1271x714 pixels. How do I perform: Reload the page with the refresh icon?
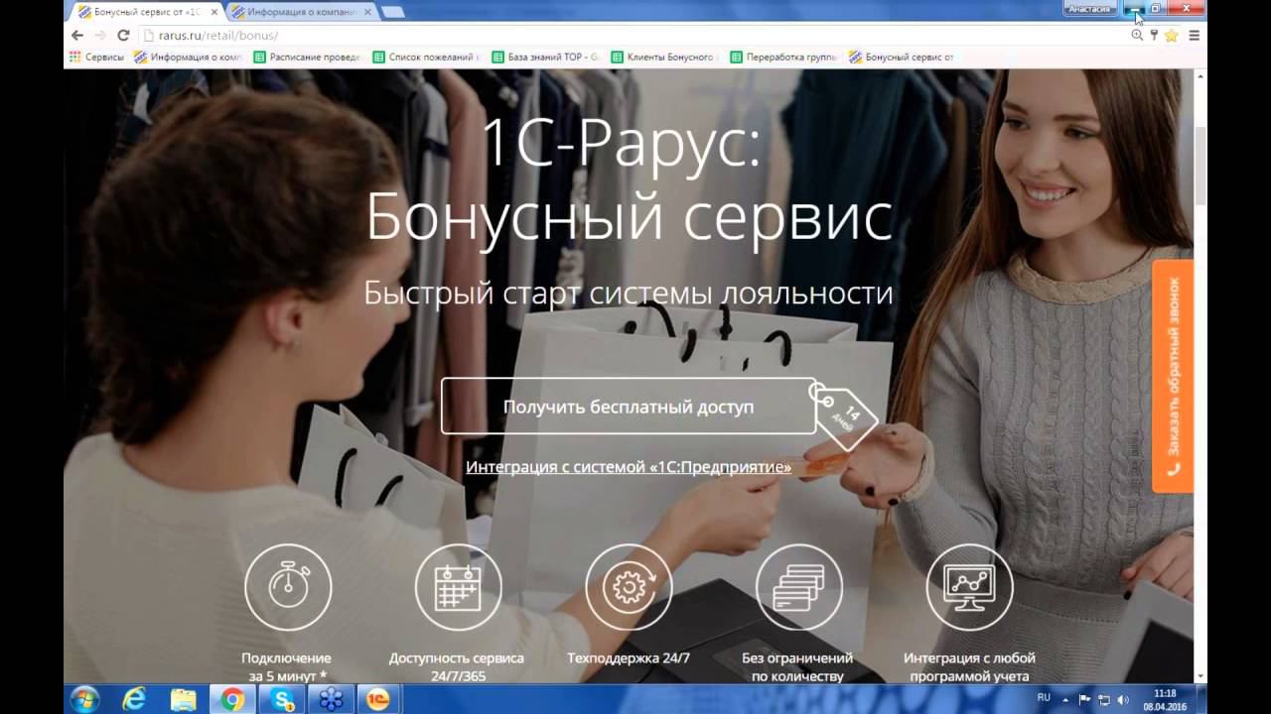tap(123, 35)
